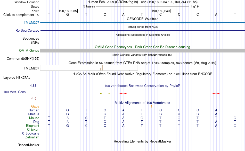
Task: Click the H3K27Ac Mark ENCODE title
Action: [x=142, y=74]
